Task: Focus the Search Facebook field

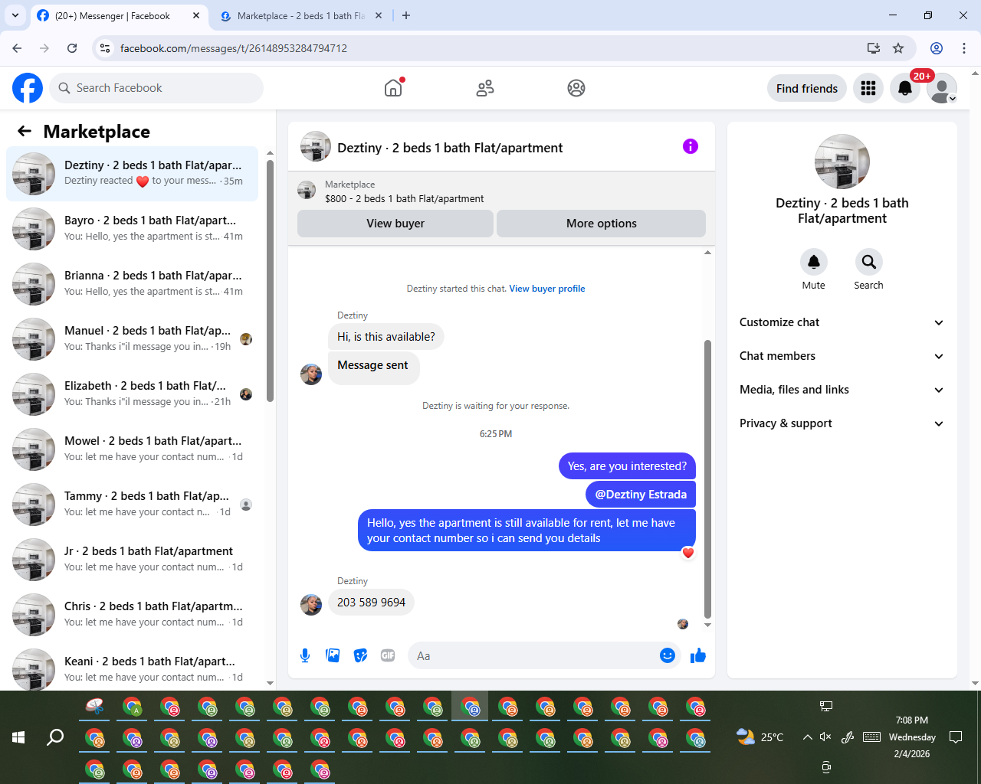Action: [x=156, y=88]
